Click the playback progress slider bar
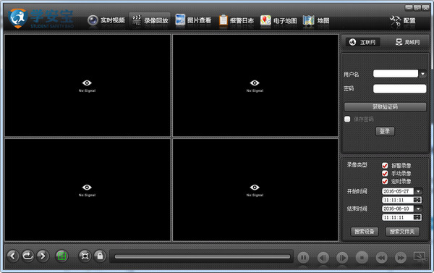434x273 pixels. pos(203,256)
